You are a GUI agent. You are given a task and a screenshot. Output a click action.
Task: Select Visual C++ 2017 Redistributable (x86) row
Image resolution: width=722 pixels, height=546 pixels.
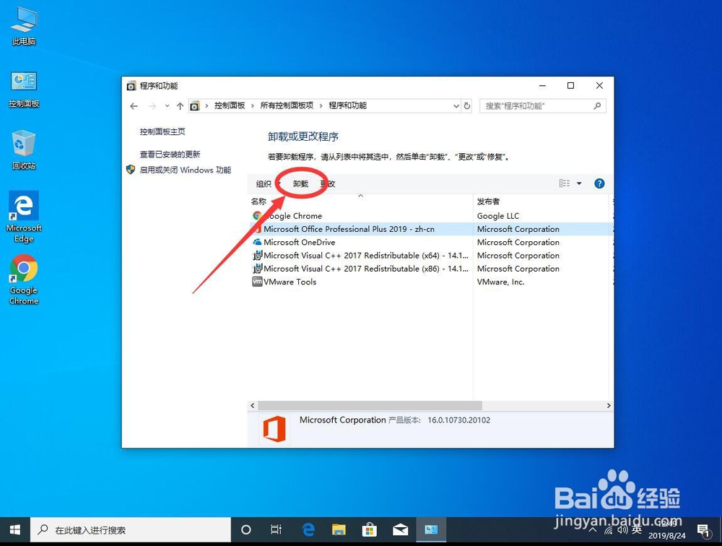tap(362, 269)
